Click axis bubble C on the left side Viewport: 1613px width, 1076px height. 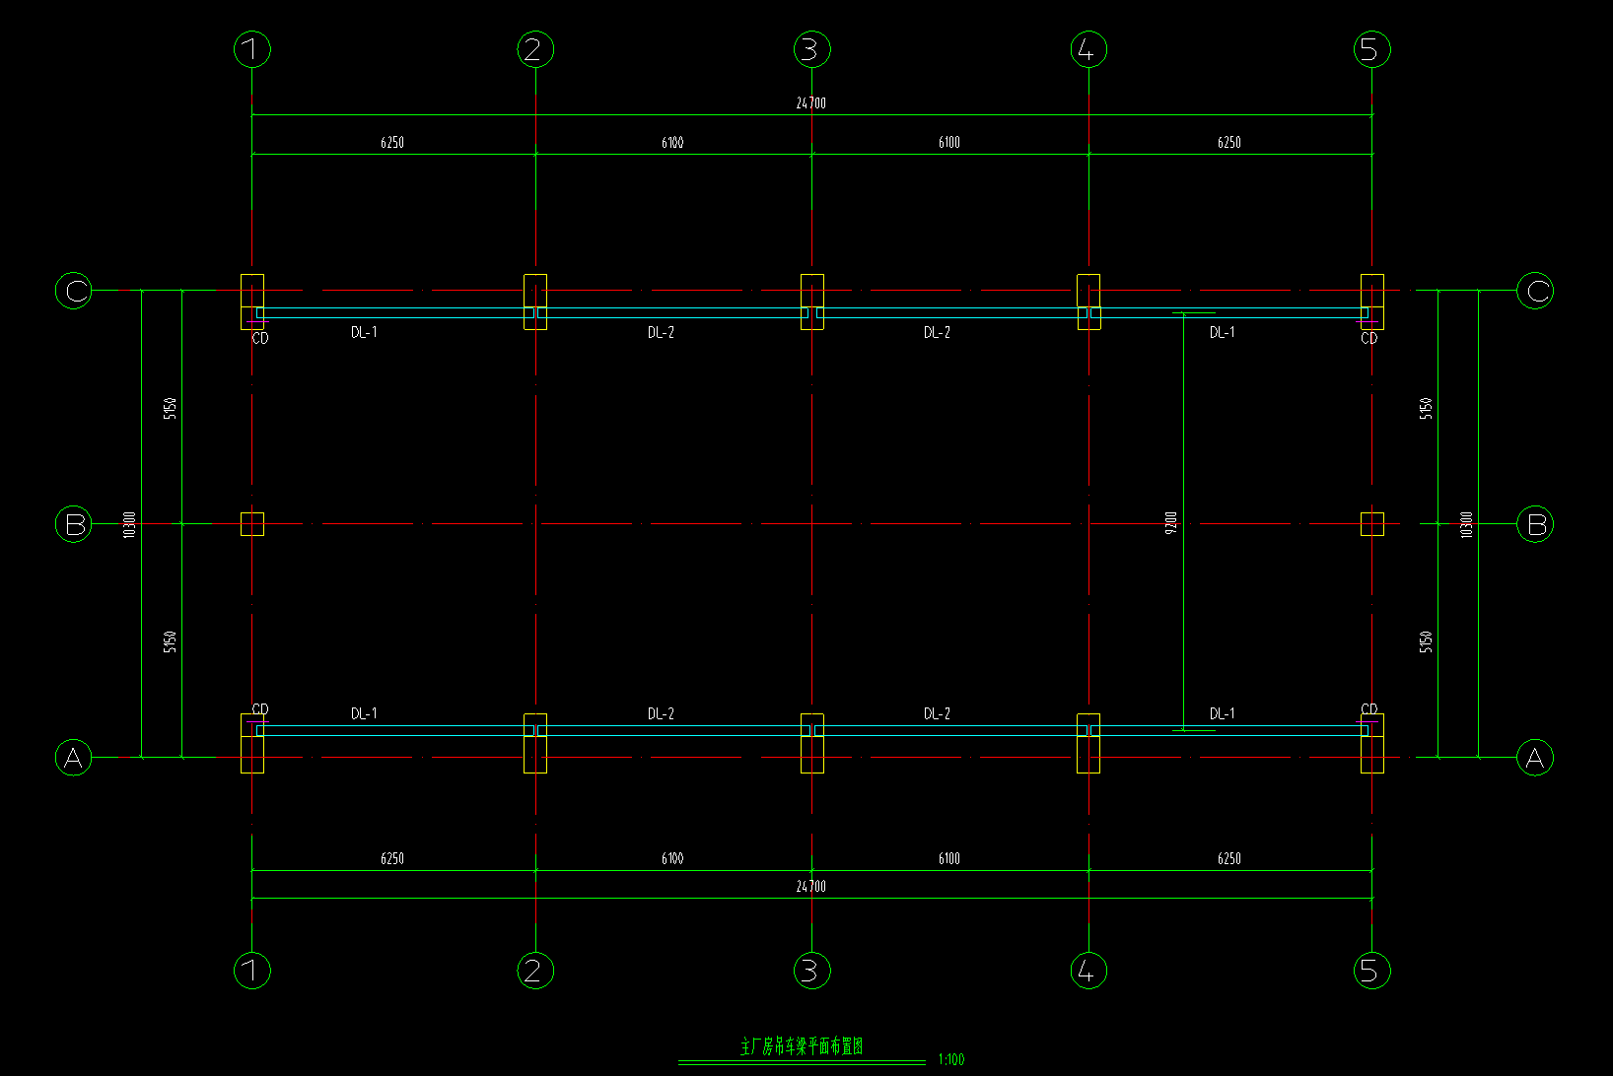click(74, 291)
